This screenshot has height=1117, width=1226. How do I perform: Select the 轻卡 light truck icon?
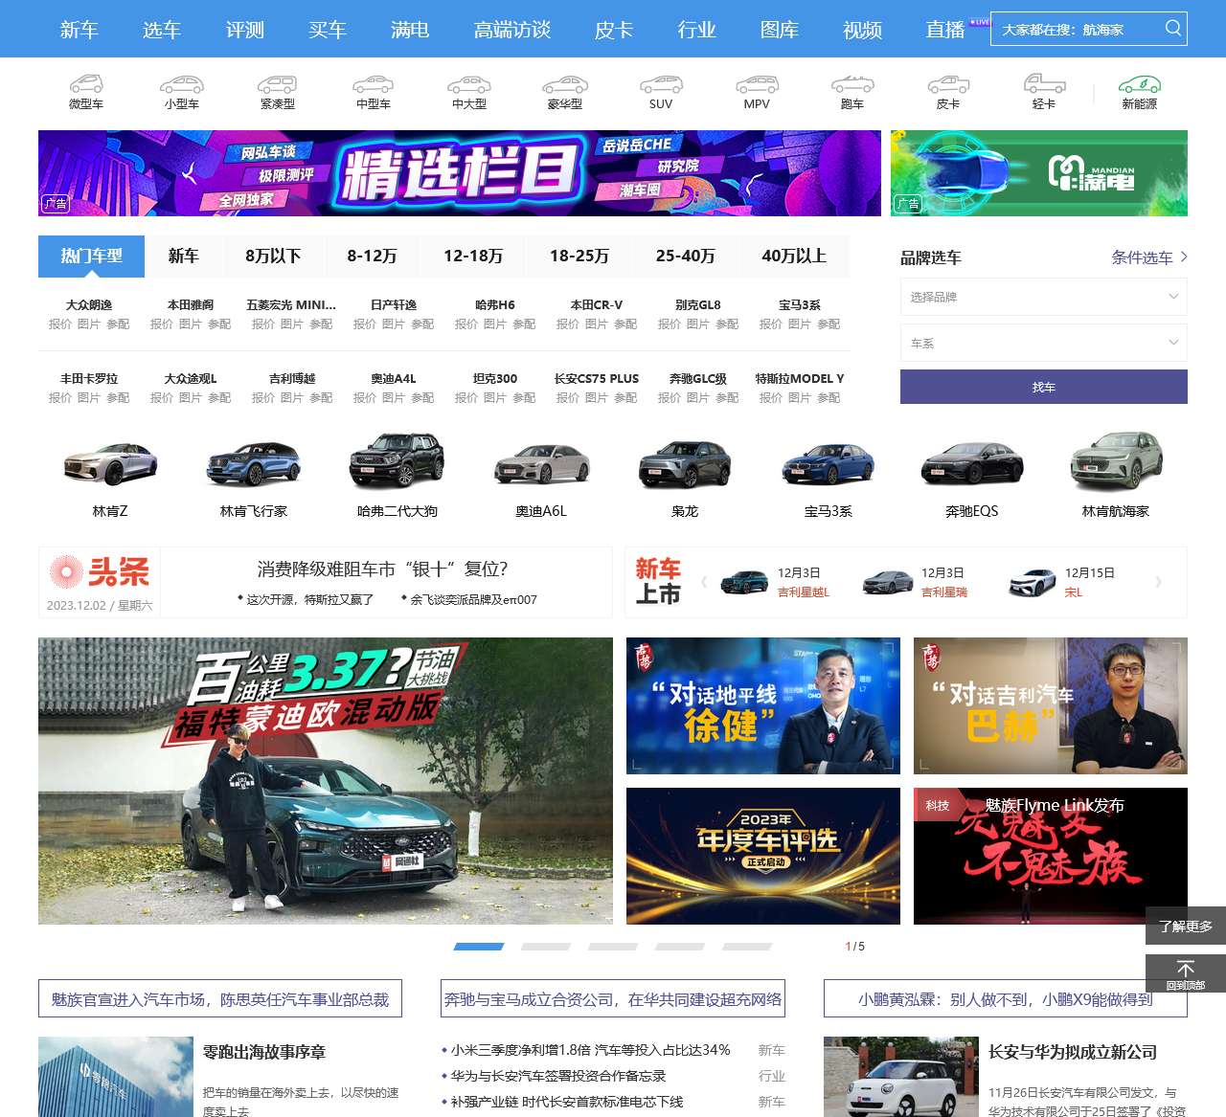pyautogui.click(x=1044, y=84)
